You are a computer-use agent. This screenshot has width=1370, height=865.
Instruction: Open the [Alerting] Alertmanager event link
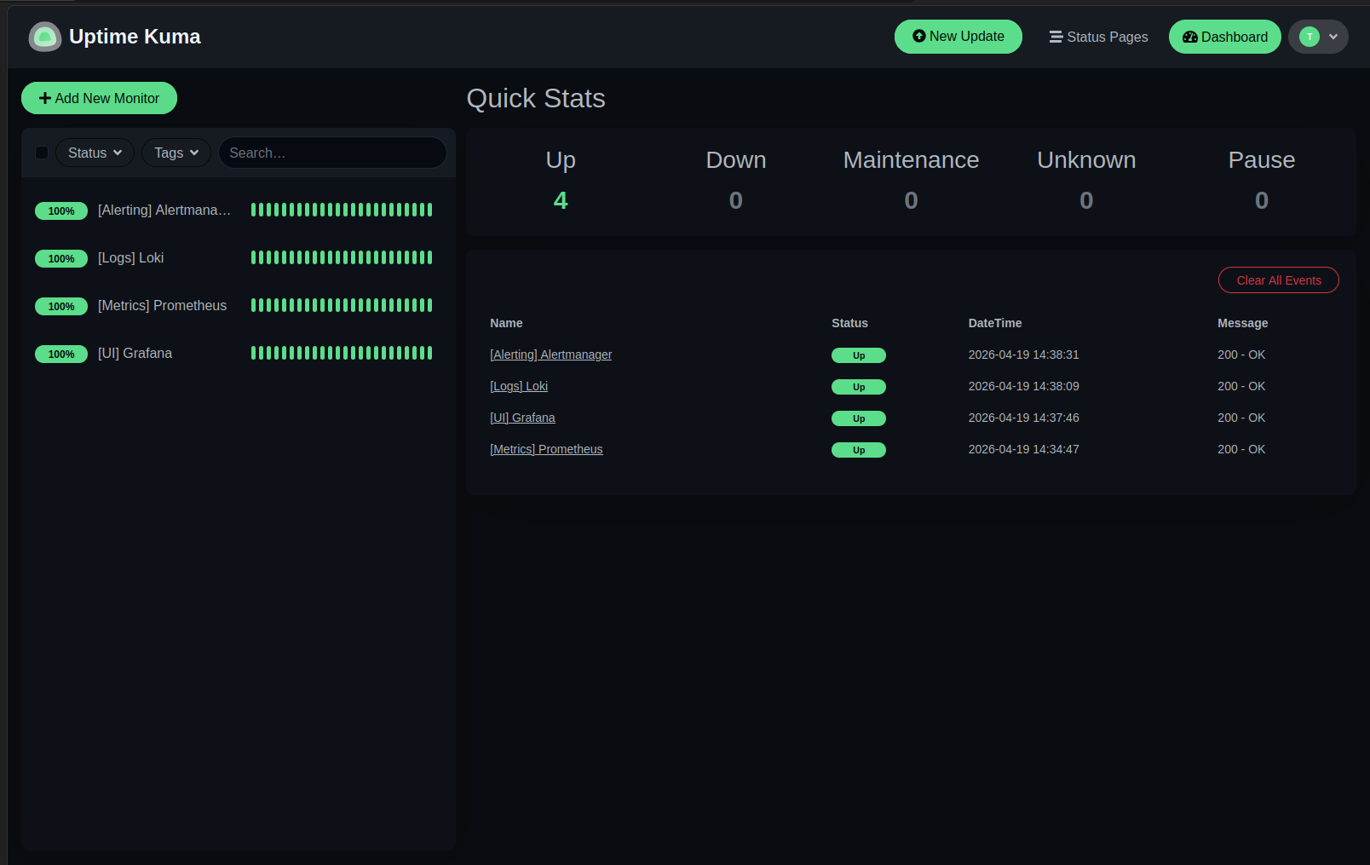pyautogui.click(x=550, y=355)
